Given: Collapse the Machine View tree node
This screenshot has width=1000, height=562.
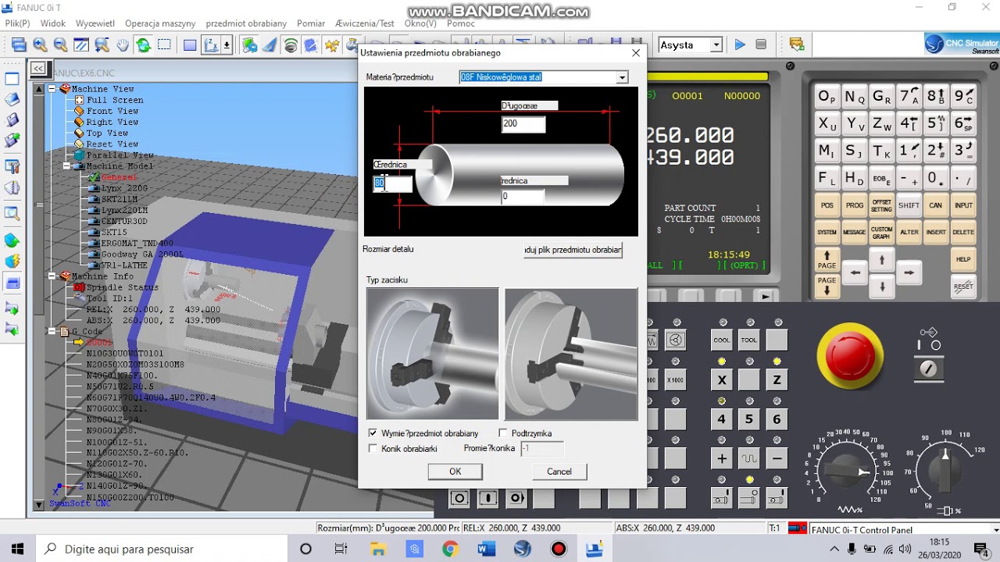Looking at the screenshot, I should (x=52, y=89).
